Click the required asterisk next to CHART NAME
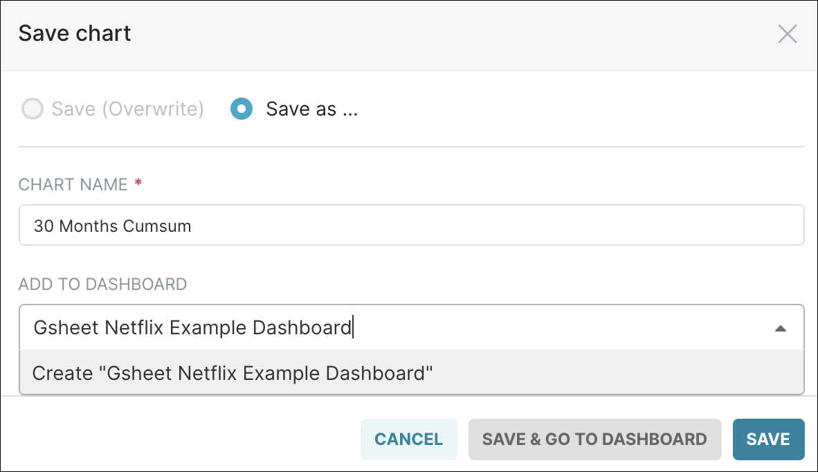The image size is (818, 472). (138, 183)
